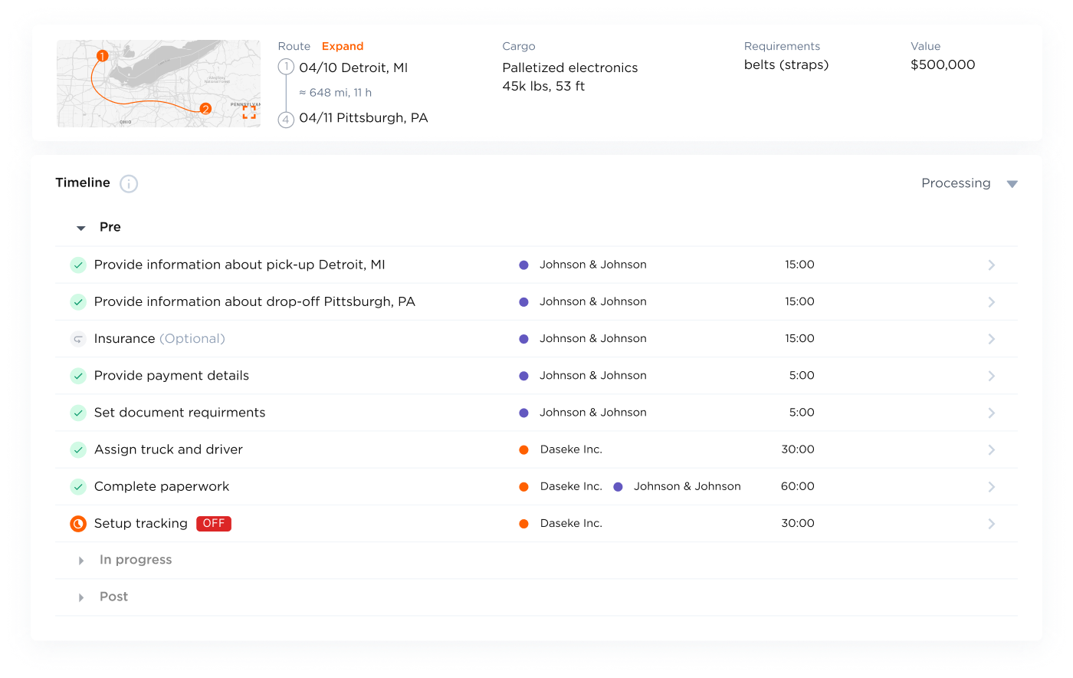Click orange map marker 2

[x=205, y=109]
